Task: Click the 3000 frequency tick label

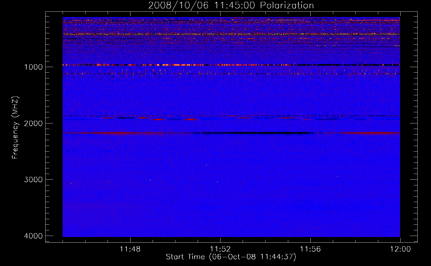Action: click(33, 180)
